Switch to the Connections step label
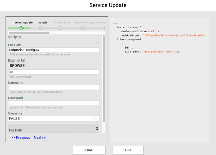The width and height of the screenshot is (216, 155). (x=62, y=22)
